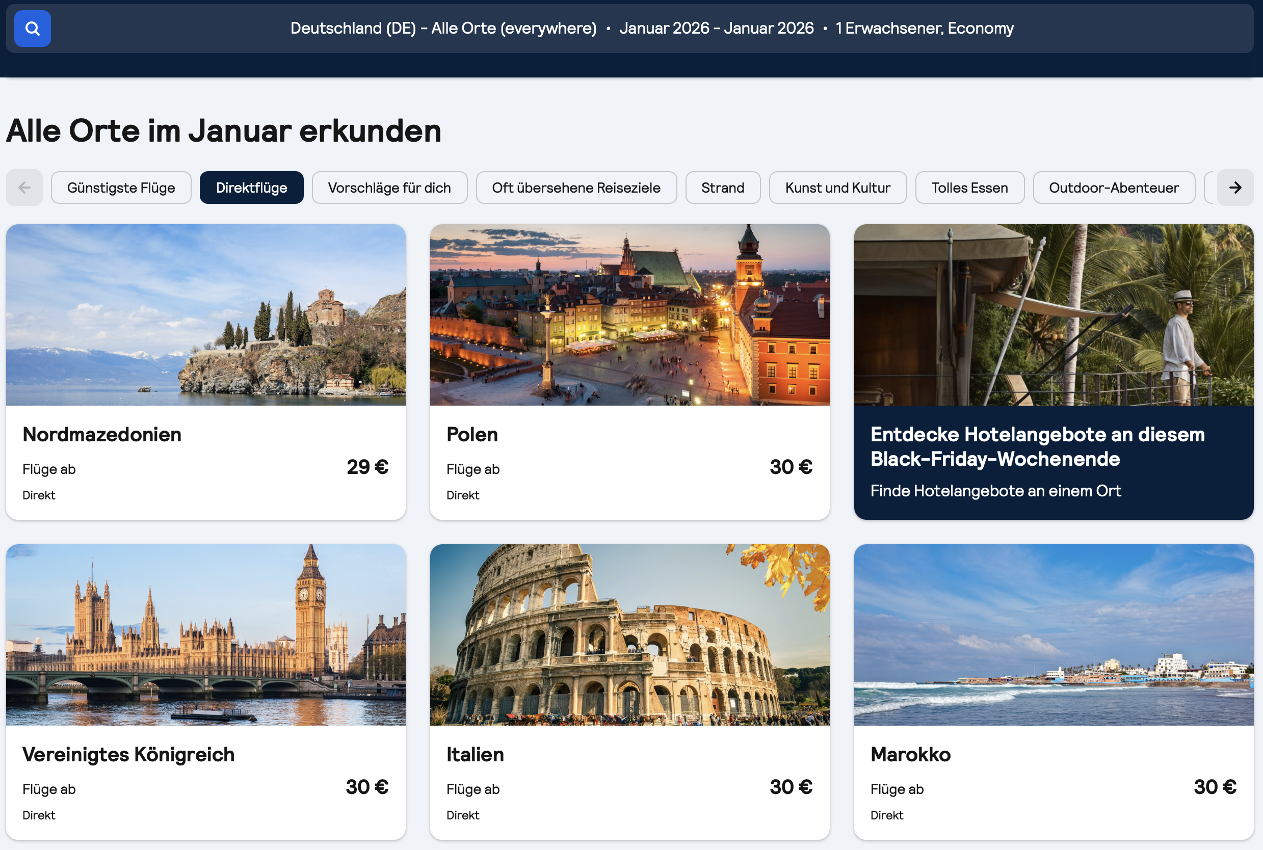Open the Polen destination photo
The image size is (1263, 850).
(629, 314)
